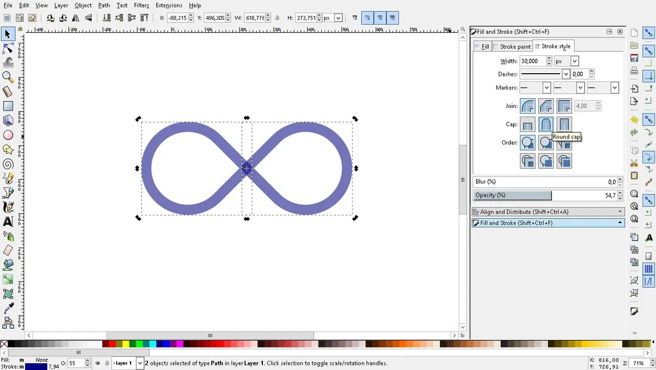The width and height of the screenshot is (656, 370).
Task: Open the Dashes pattern dropdown
Action: [566, 74]
